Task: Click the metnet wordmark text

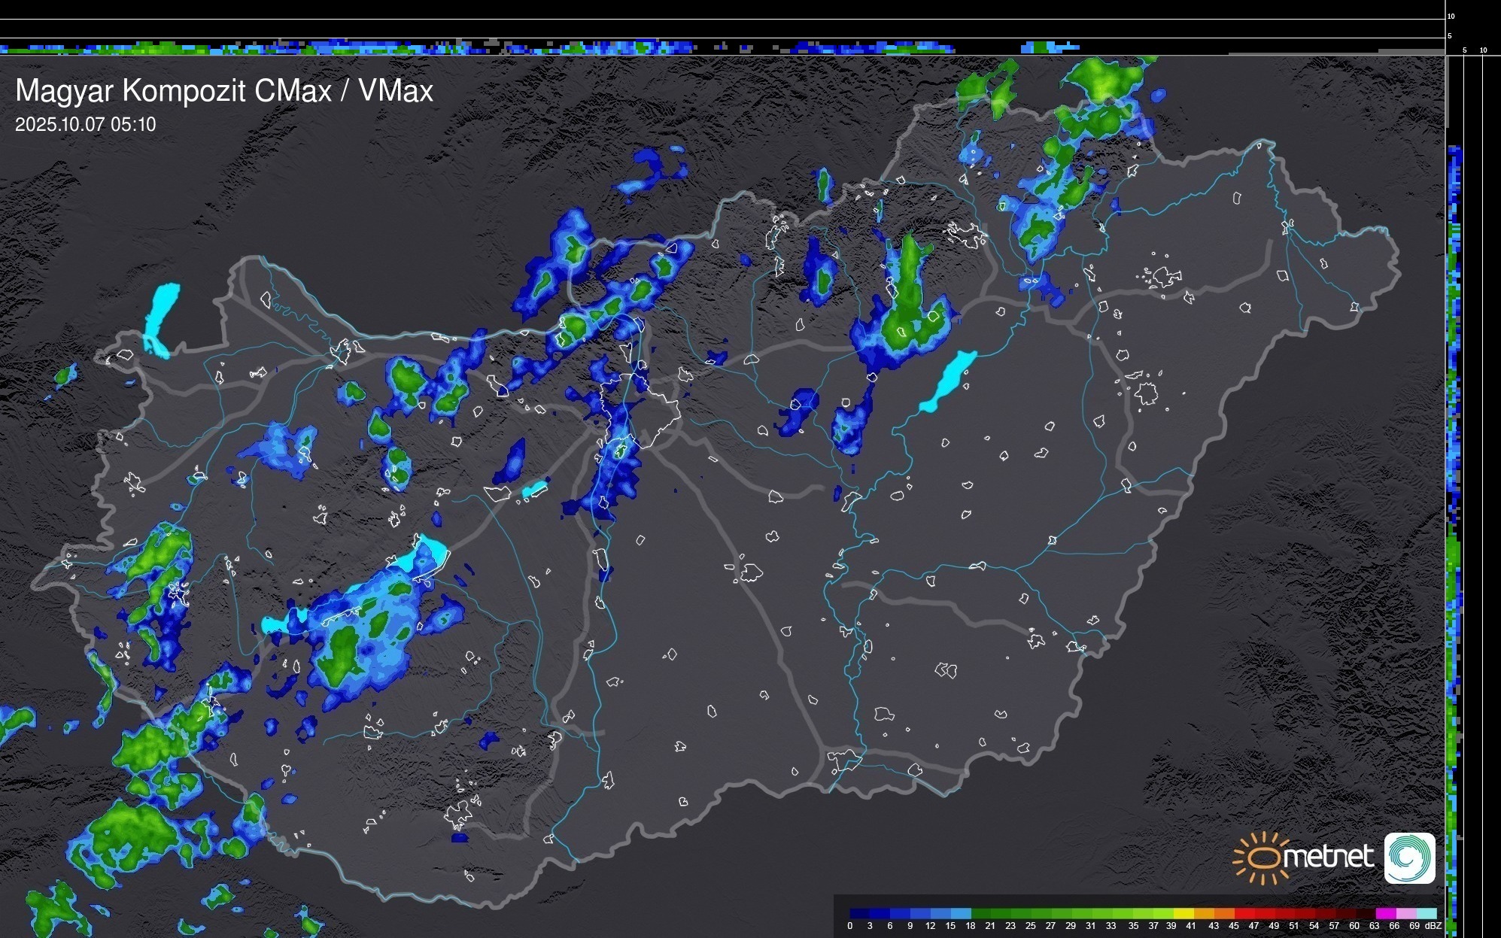Action: 1328,858
